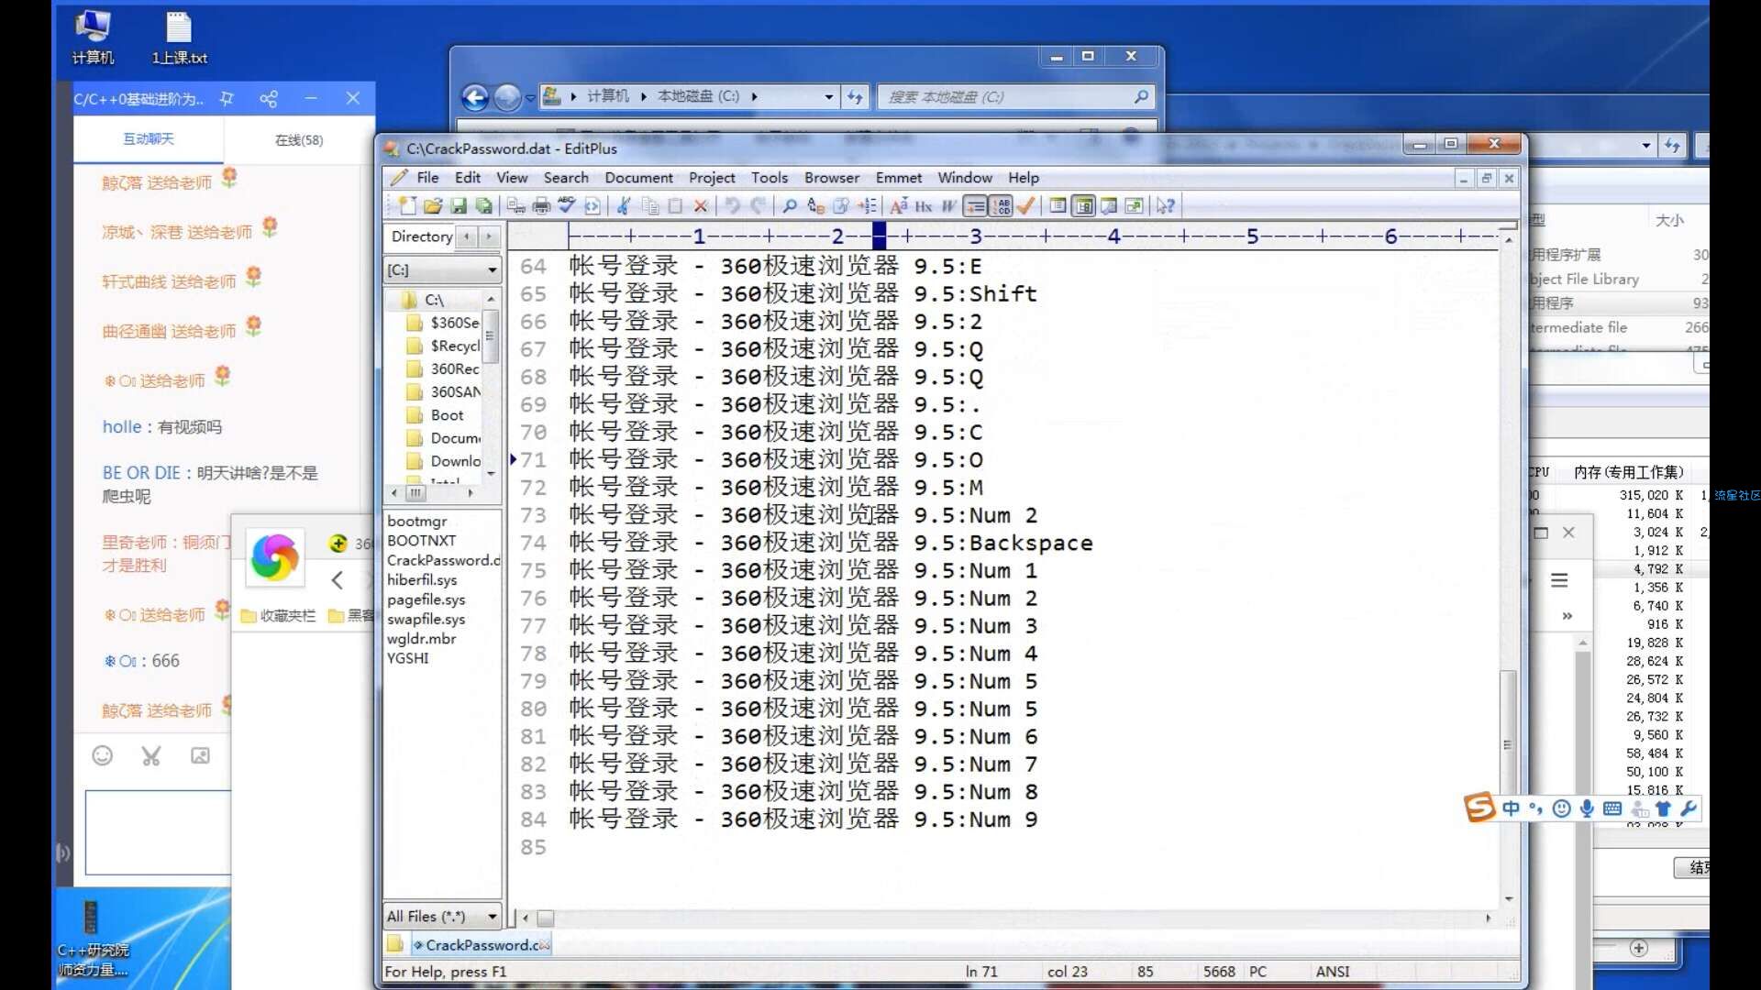This screenshot has width=1761, height=990.
Task: Click the Directory panel right arrow
Action: click(489, 236)
